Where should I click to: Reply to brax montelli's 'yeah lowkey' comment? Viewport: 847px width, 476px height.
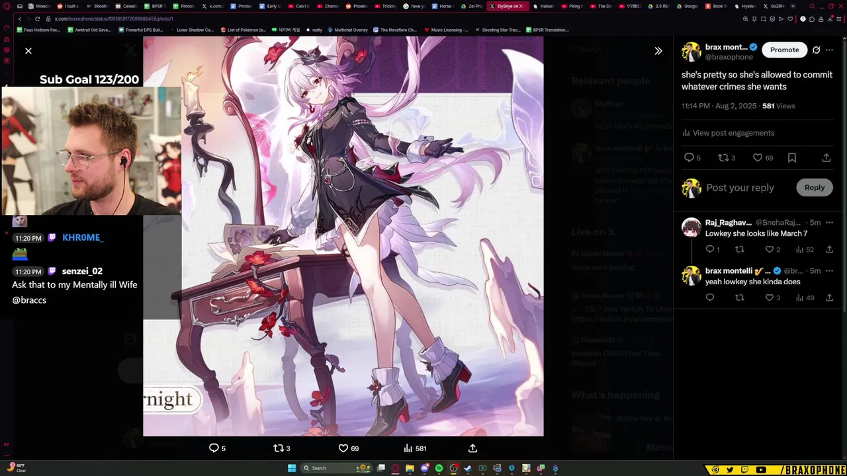pyautogui.click(x=710, y=297)
